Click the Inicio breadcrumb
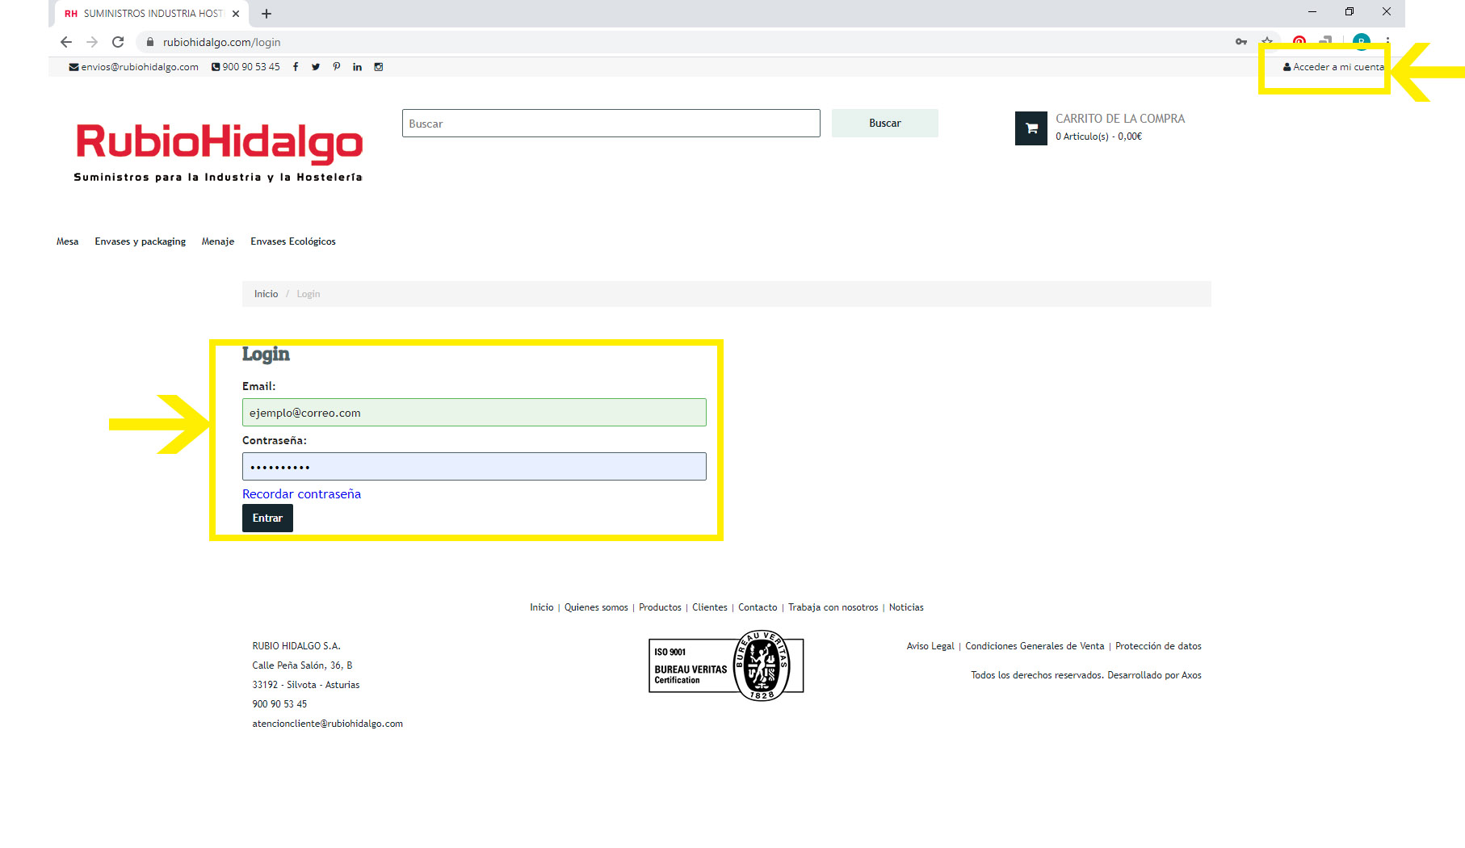The image size is (1465, 848). pyautogui.click(x=267, y=294)
